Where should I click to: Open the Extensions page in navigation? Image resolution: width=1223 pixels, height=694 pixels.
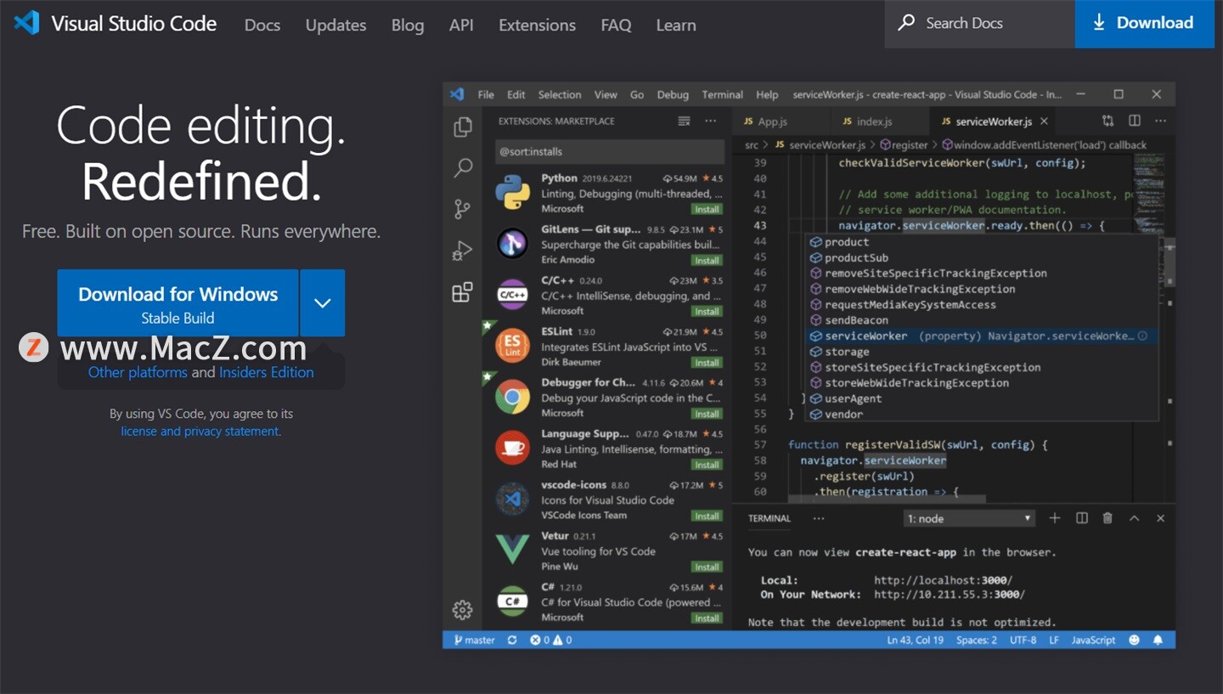(x=537, y=25)
